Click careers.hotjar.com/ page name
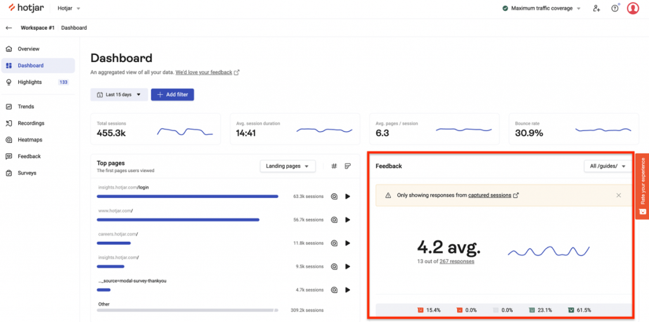649x322 pixels. [118, 234]
